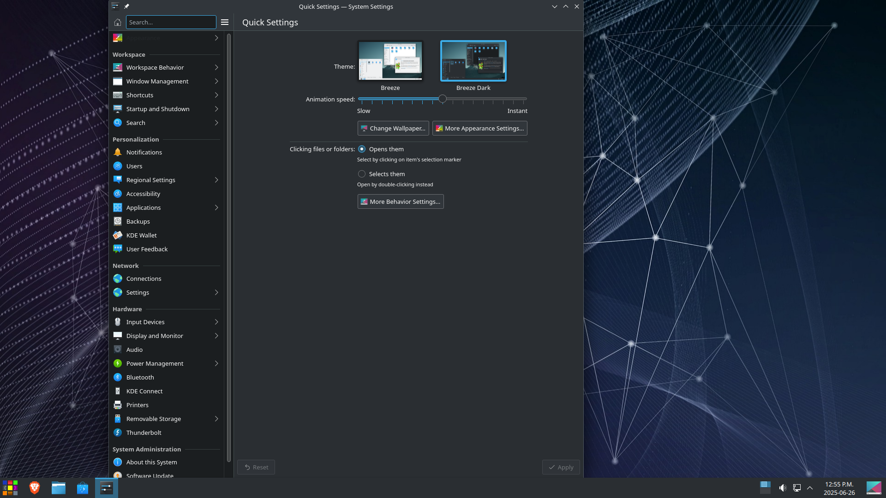Open the Bluetooth settings icon
Image resolution: width=886 pixels, height=498 pixels.
[118, 377]
